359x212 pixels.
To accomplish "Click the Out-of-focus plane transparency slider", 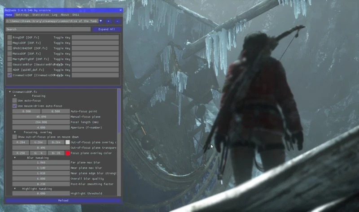I will 41,148.
